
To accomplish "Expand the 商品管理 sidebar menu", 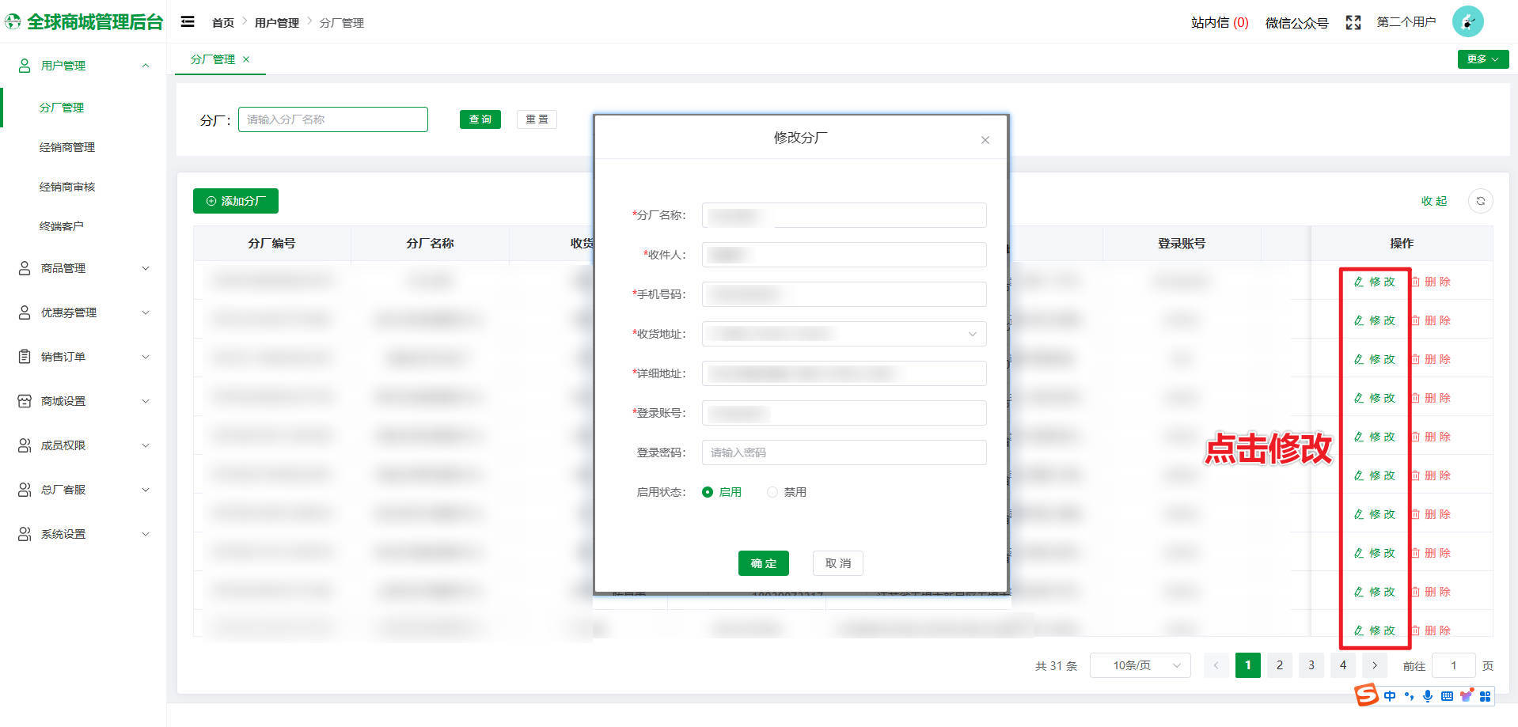I will (83, 268).
